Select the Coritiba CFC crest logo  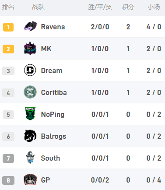click(x=30, y=92)
